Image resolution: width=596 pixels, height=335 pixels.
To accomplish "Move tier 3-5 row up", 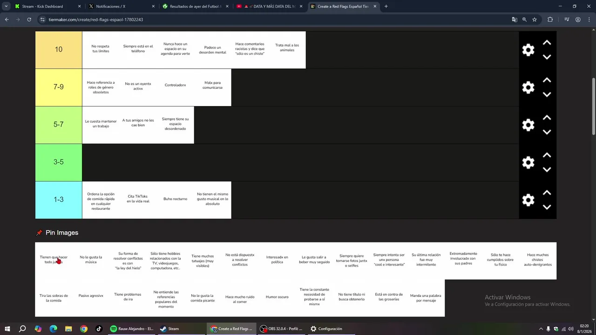I will [547, 155].
